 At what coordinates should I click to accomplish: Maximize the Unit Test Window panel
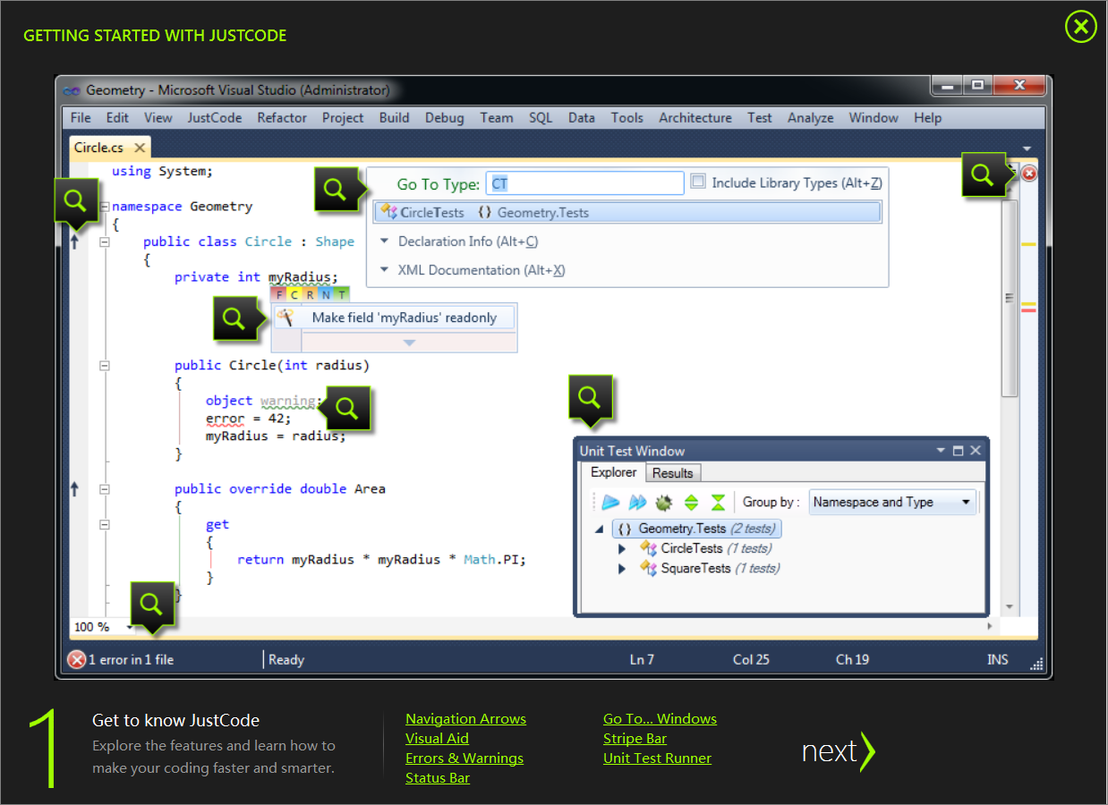click(958, 451)
